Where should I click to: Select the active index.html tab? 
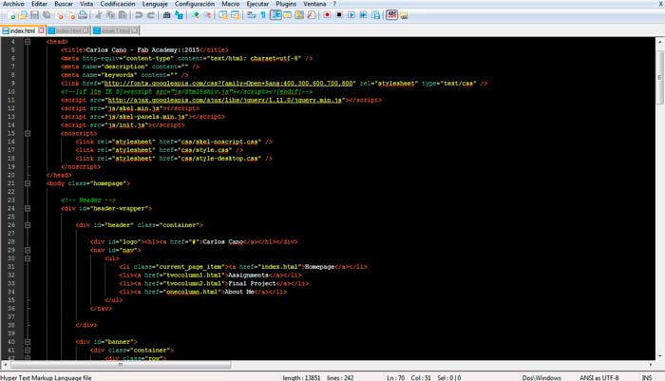pyautogui.click(x=23, y=30)
